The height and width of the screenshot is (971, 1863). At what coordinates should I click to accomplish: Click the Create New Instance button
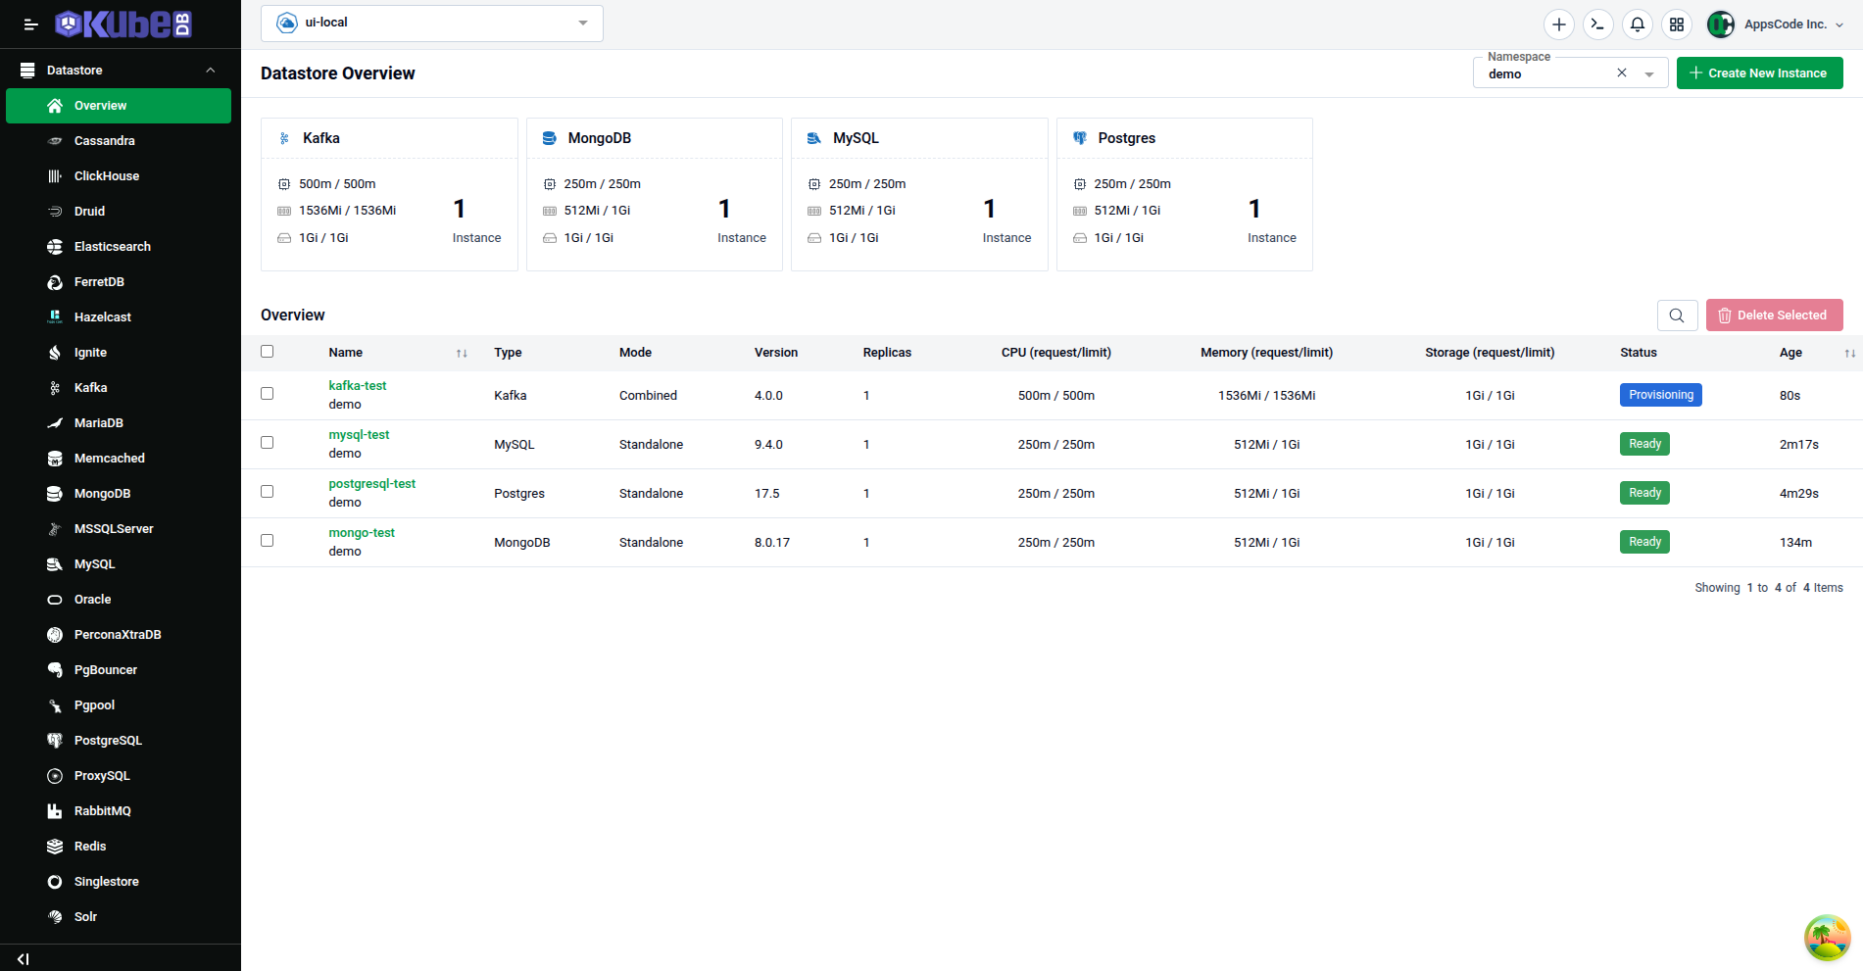[1759, 73]
